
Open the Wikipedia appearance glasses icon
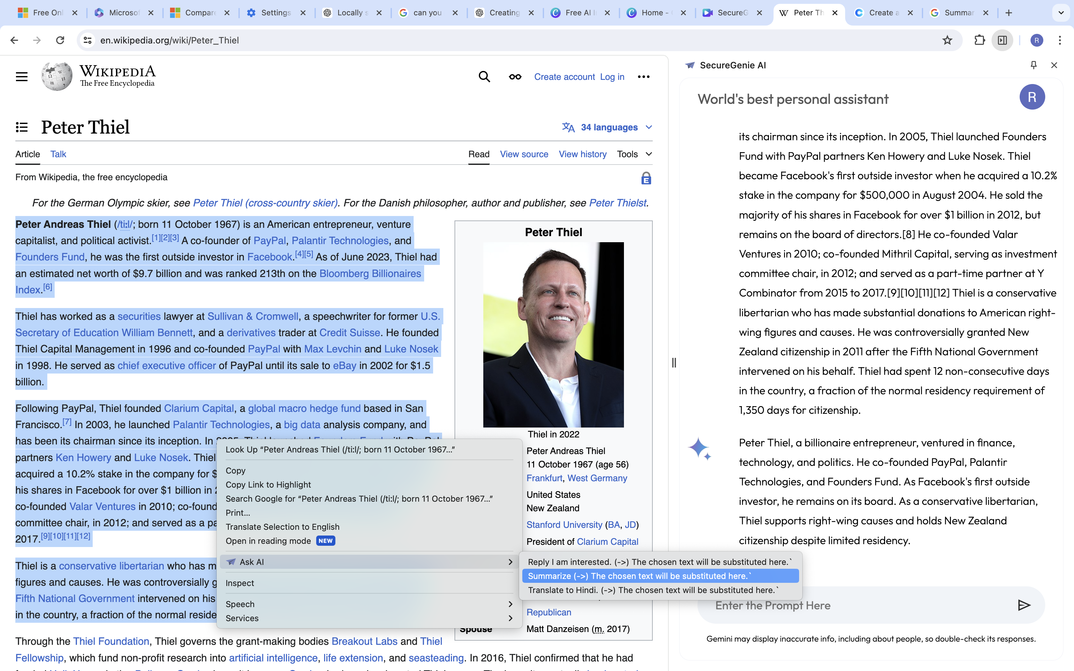(515, 77)
